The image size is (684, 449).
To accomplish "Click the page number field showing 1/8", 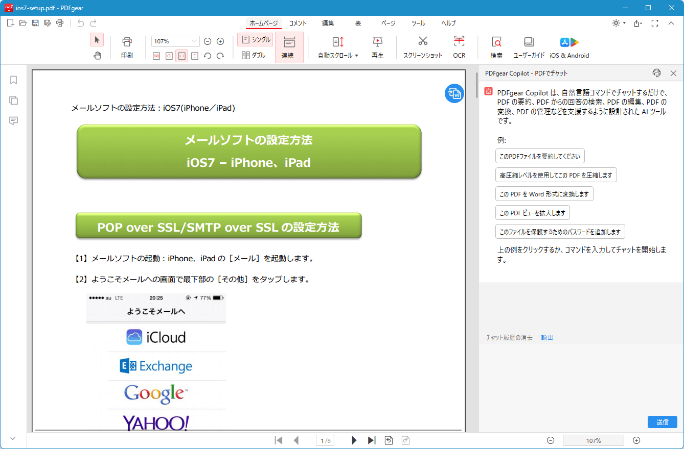I will click(x=325, y=440).
